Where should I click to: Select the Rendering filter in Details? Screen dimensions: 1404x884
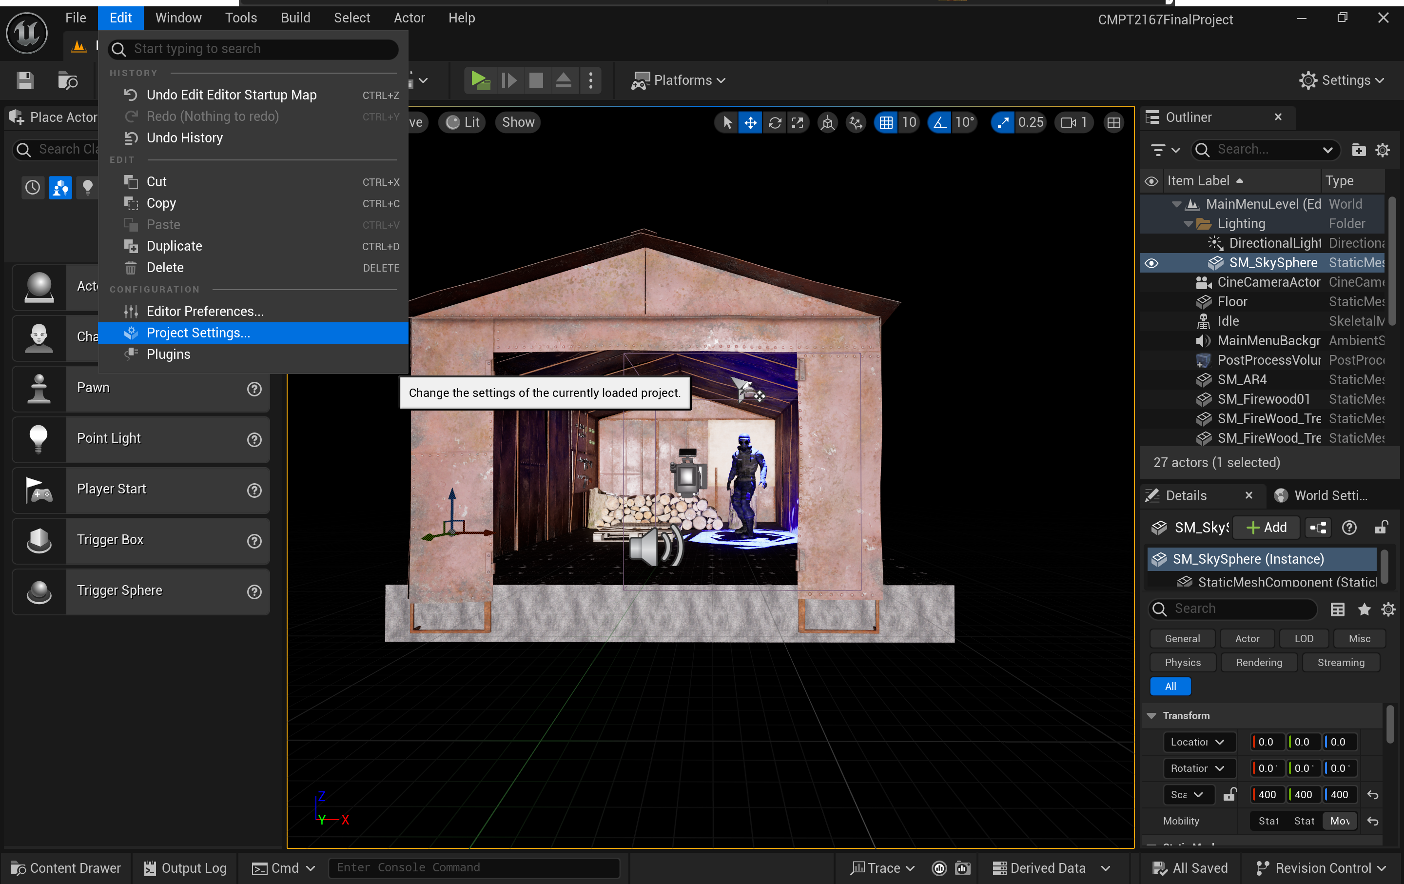(1259, 663)
